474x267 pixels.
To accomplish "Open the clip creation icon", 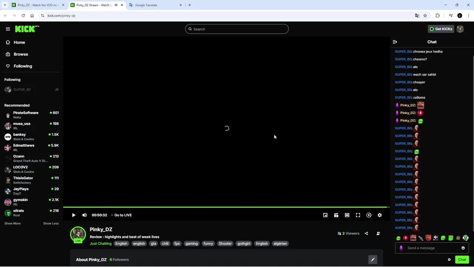I will (336, 215).
